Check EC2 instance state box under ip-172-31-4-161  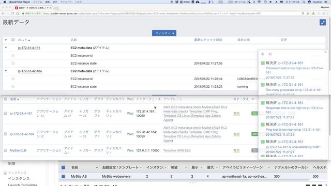13,63
